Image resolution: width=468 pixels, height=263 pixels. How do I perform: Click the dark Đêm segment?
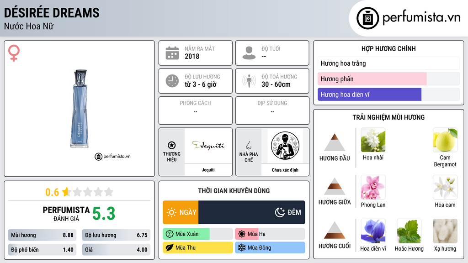[252, 212]
